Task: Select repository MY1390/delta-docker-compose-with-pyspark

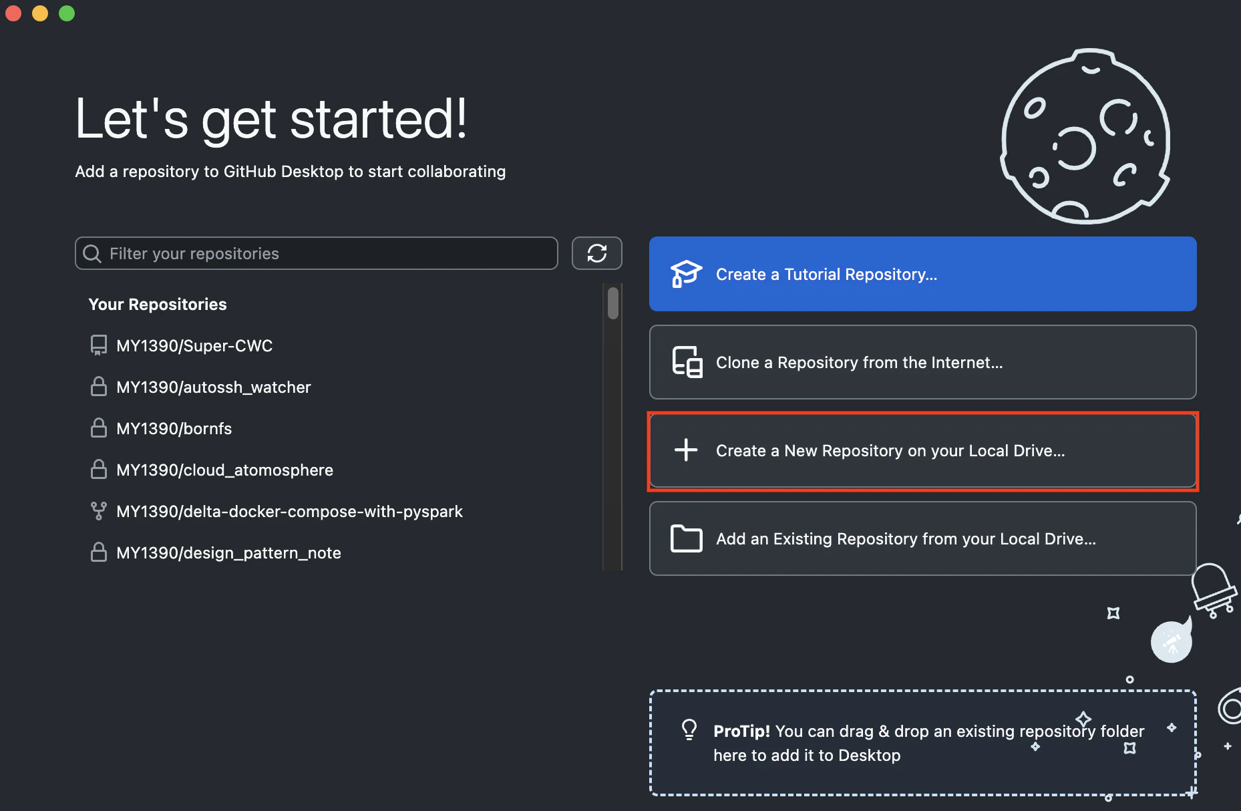Action: (x=339, y=511)
